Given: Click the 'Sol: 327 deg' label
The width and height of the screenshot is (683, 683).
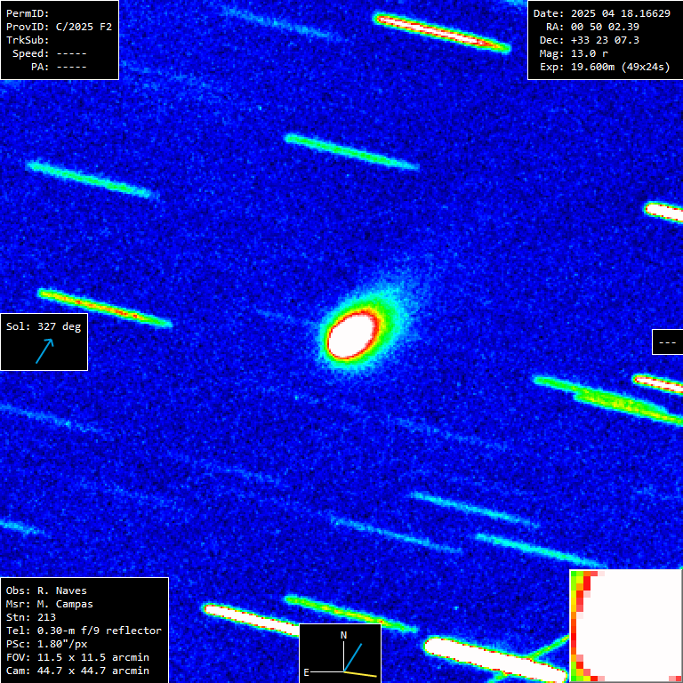Looking at the screenshot, I should click(44, 326).
